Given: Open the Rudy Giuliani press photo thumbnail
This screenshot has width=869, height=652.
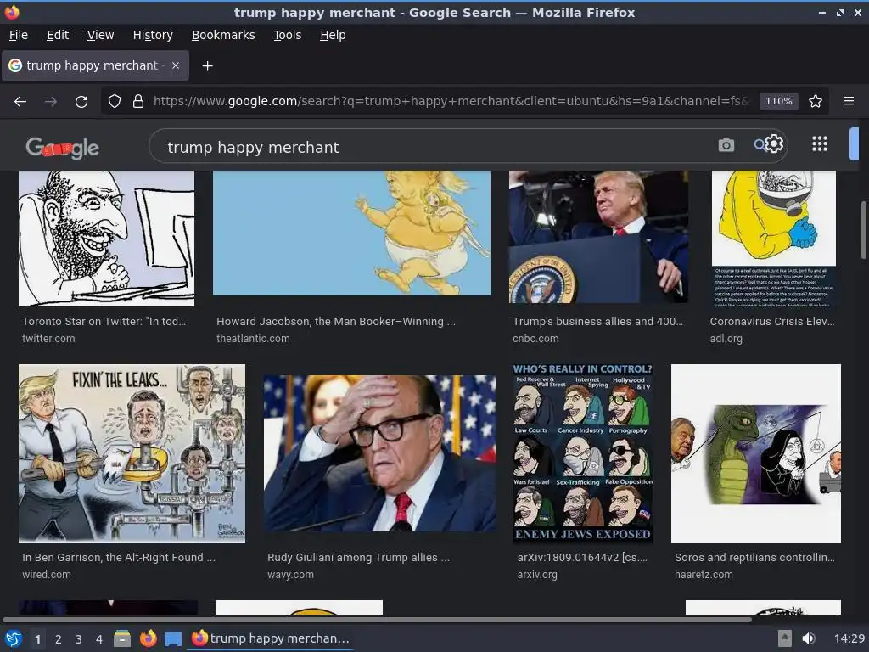Looking at the screenshot, I should point(379,453).
